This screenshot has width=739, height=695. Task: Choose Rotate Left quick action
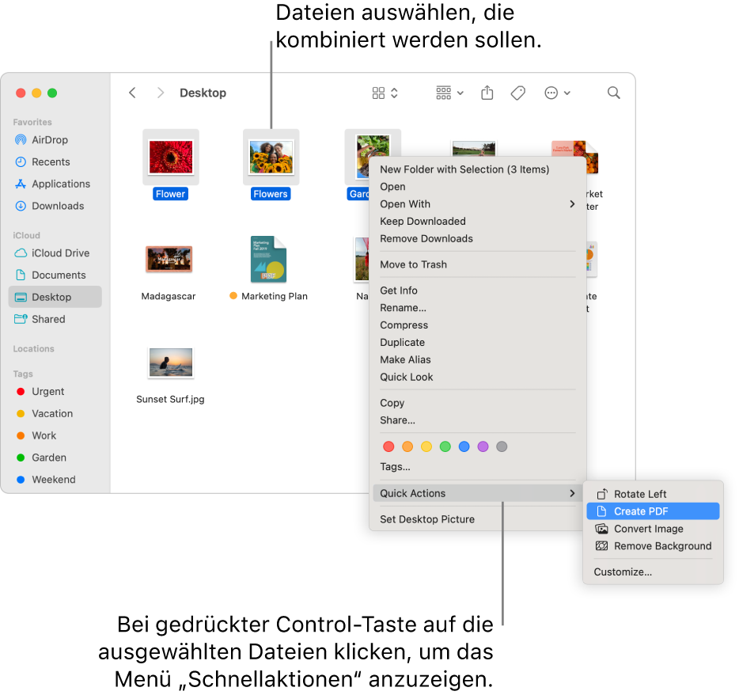[x=654, y=494]
